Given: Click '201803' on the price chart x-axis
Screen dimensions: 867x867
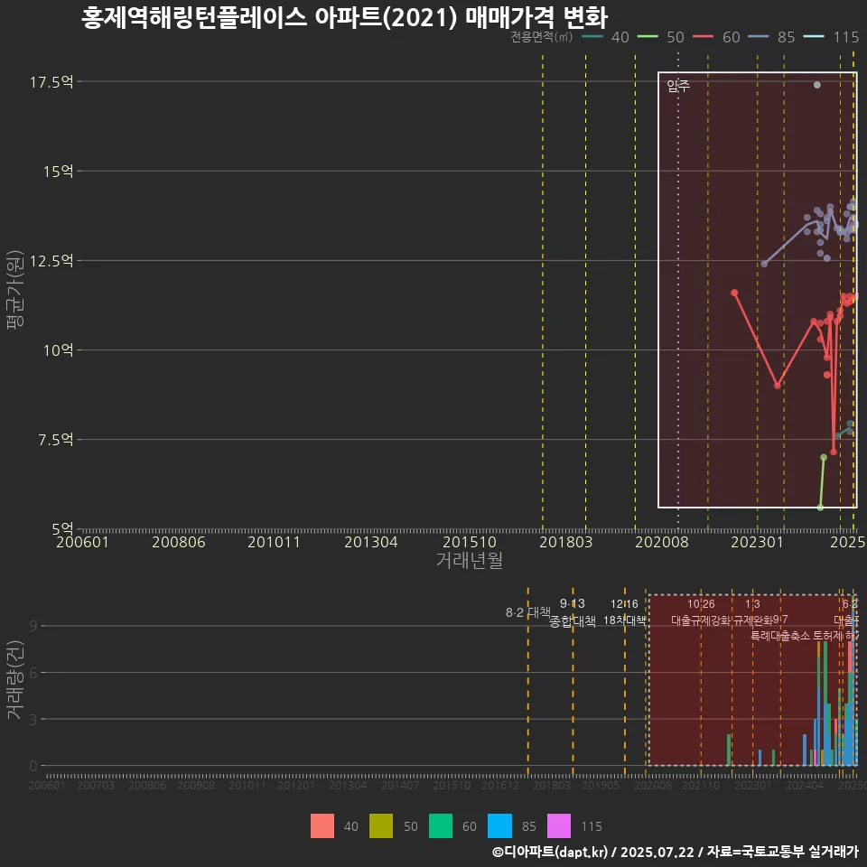Looking at the screenshot, I should [x=565, y=542].
